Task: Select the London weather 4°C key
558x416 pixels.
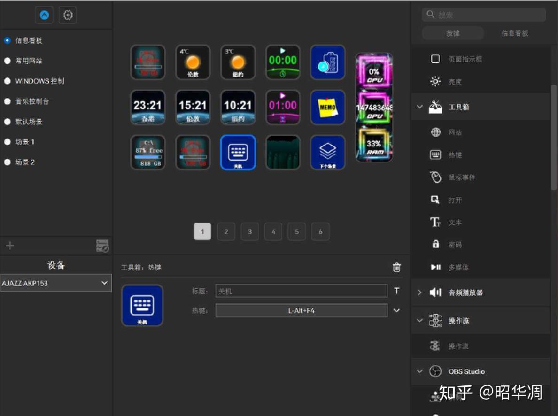Action: [193, 62]
